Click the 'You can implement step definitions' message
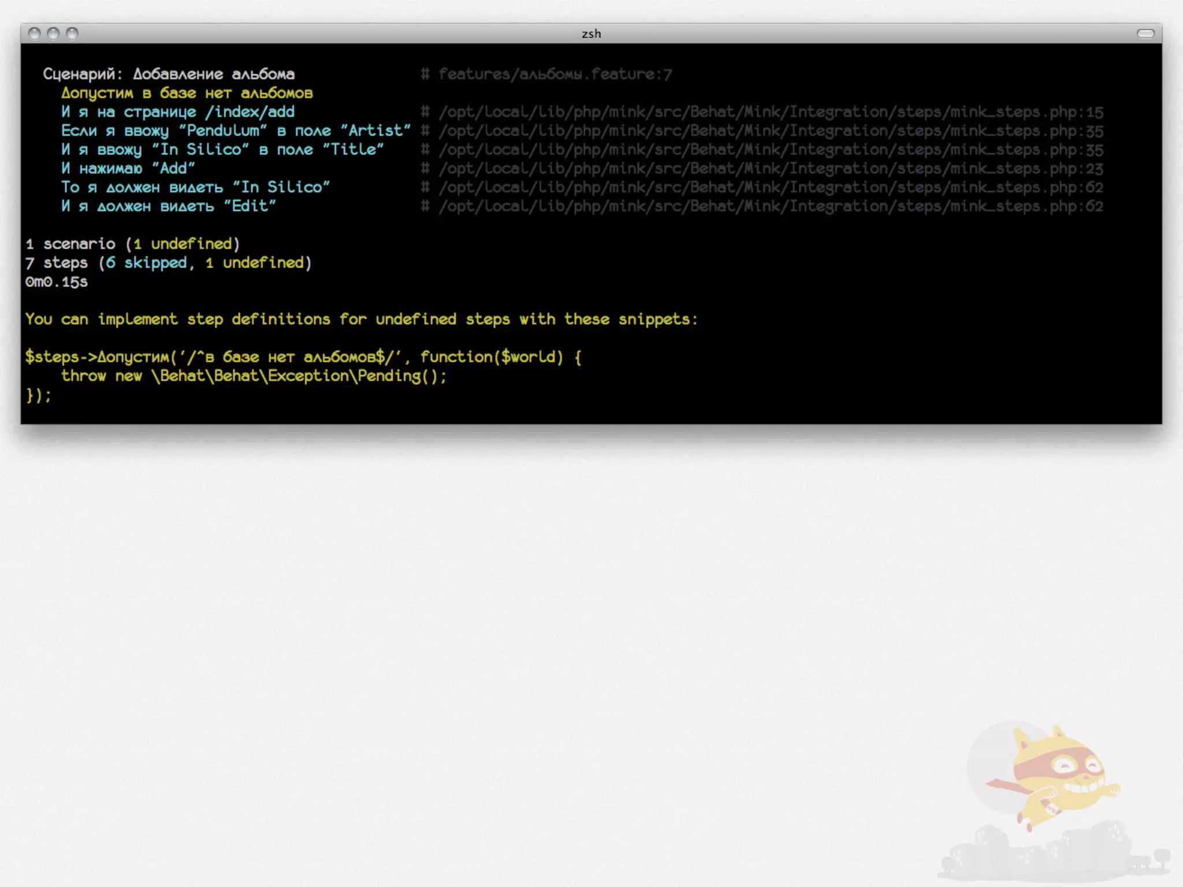Screen dimensions: 1183x887 coord(361,319)
